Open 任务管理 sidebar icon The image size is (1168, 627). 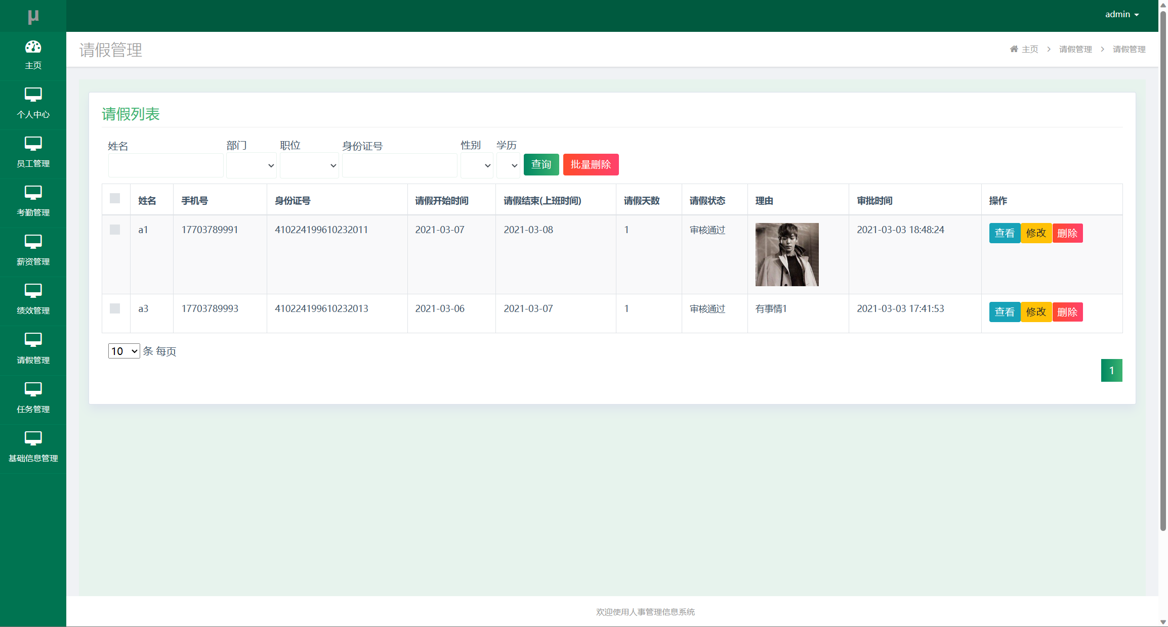pos(33,389)
